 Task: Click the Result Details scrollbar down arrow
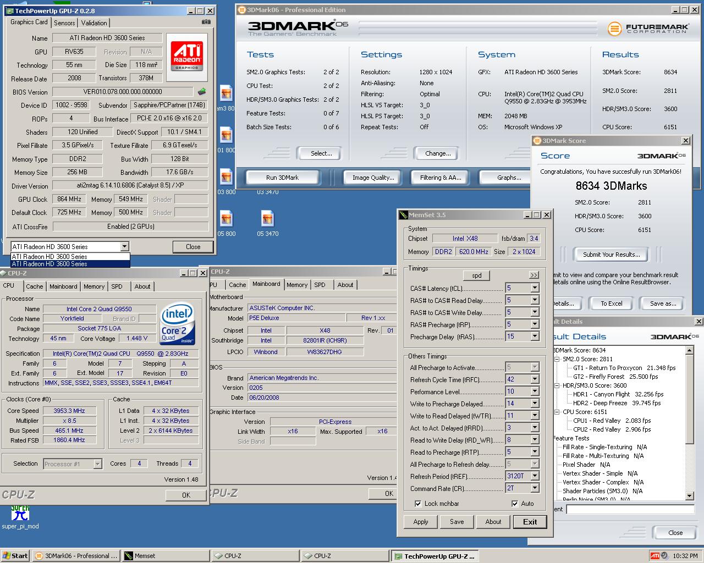coord(690,496)
